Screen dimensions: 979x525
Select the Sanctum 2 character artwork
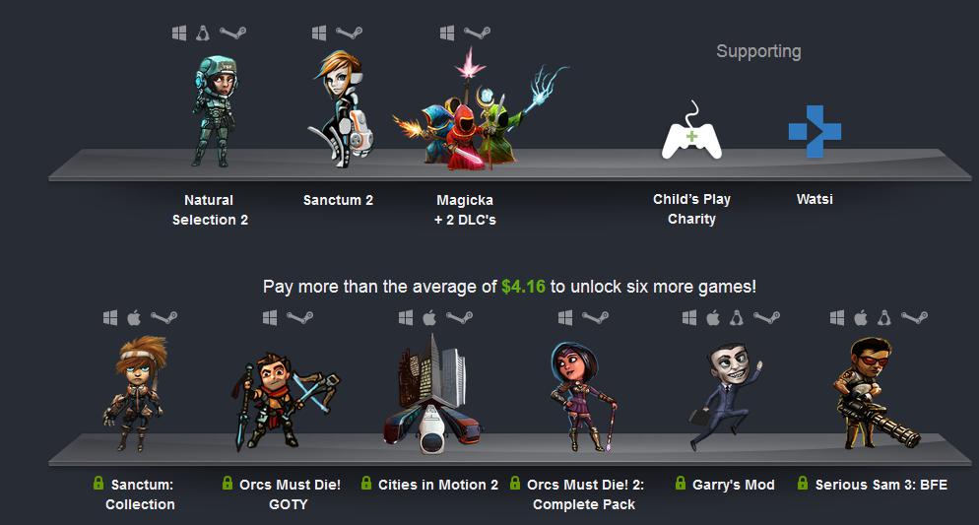pyautogui.click(x=342, y=109)
